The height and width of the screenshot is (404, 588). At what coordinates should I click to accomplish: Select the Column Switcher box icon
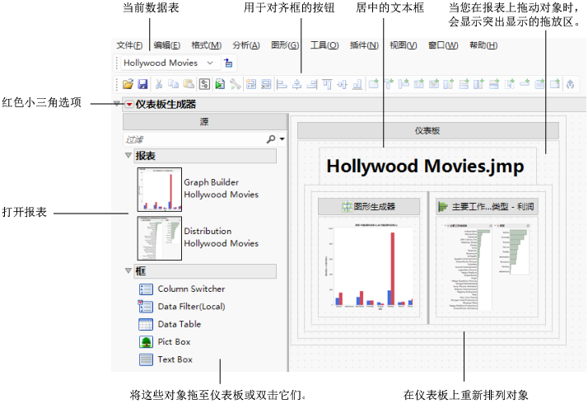click(x=146, y=289)
